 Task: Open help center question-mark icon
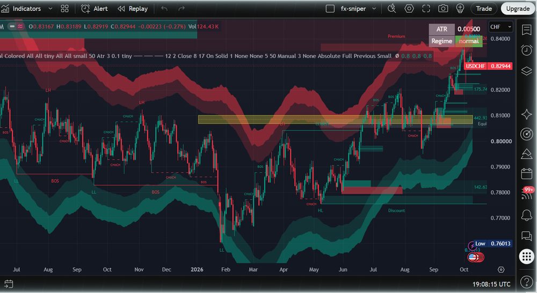pyautogui.click(x=526, y=282)
